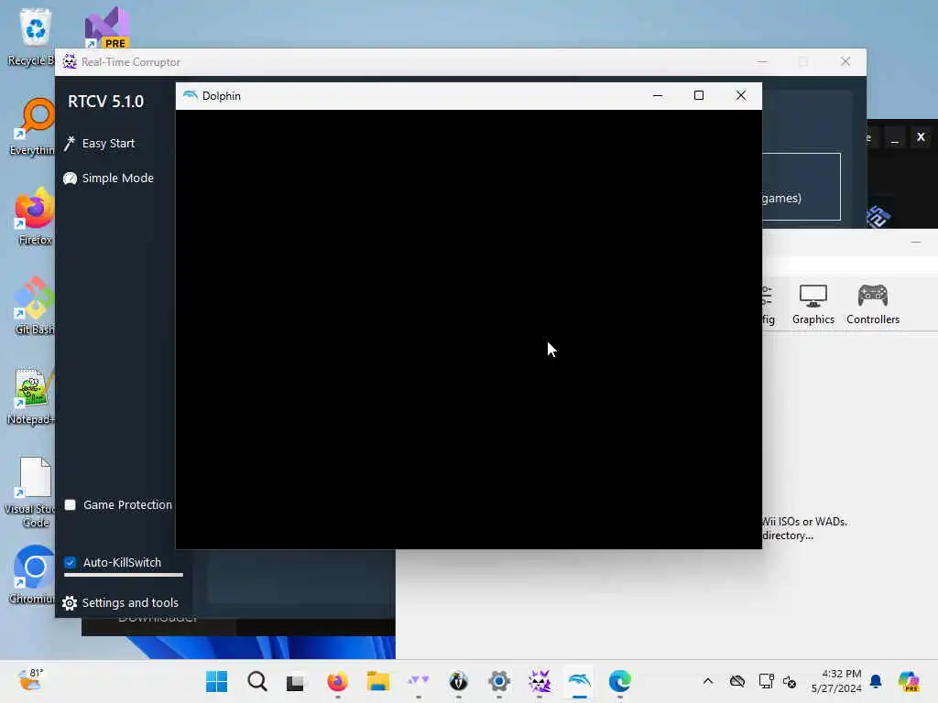Viewport: 938px width, 703px height.
Task: Open Microsoft Edge from the taskbar
Action: point(620,681)
